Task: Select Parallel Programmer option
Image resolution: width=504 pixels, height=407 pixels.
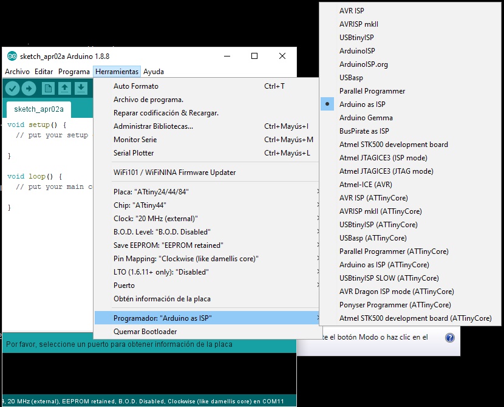Action: click(x=410, y=91)
